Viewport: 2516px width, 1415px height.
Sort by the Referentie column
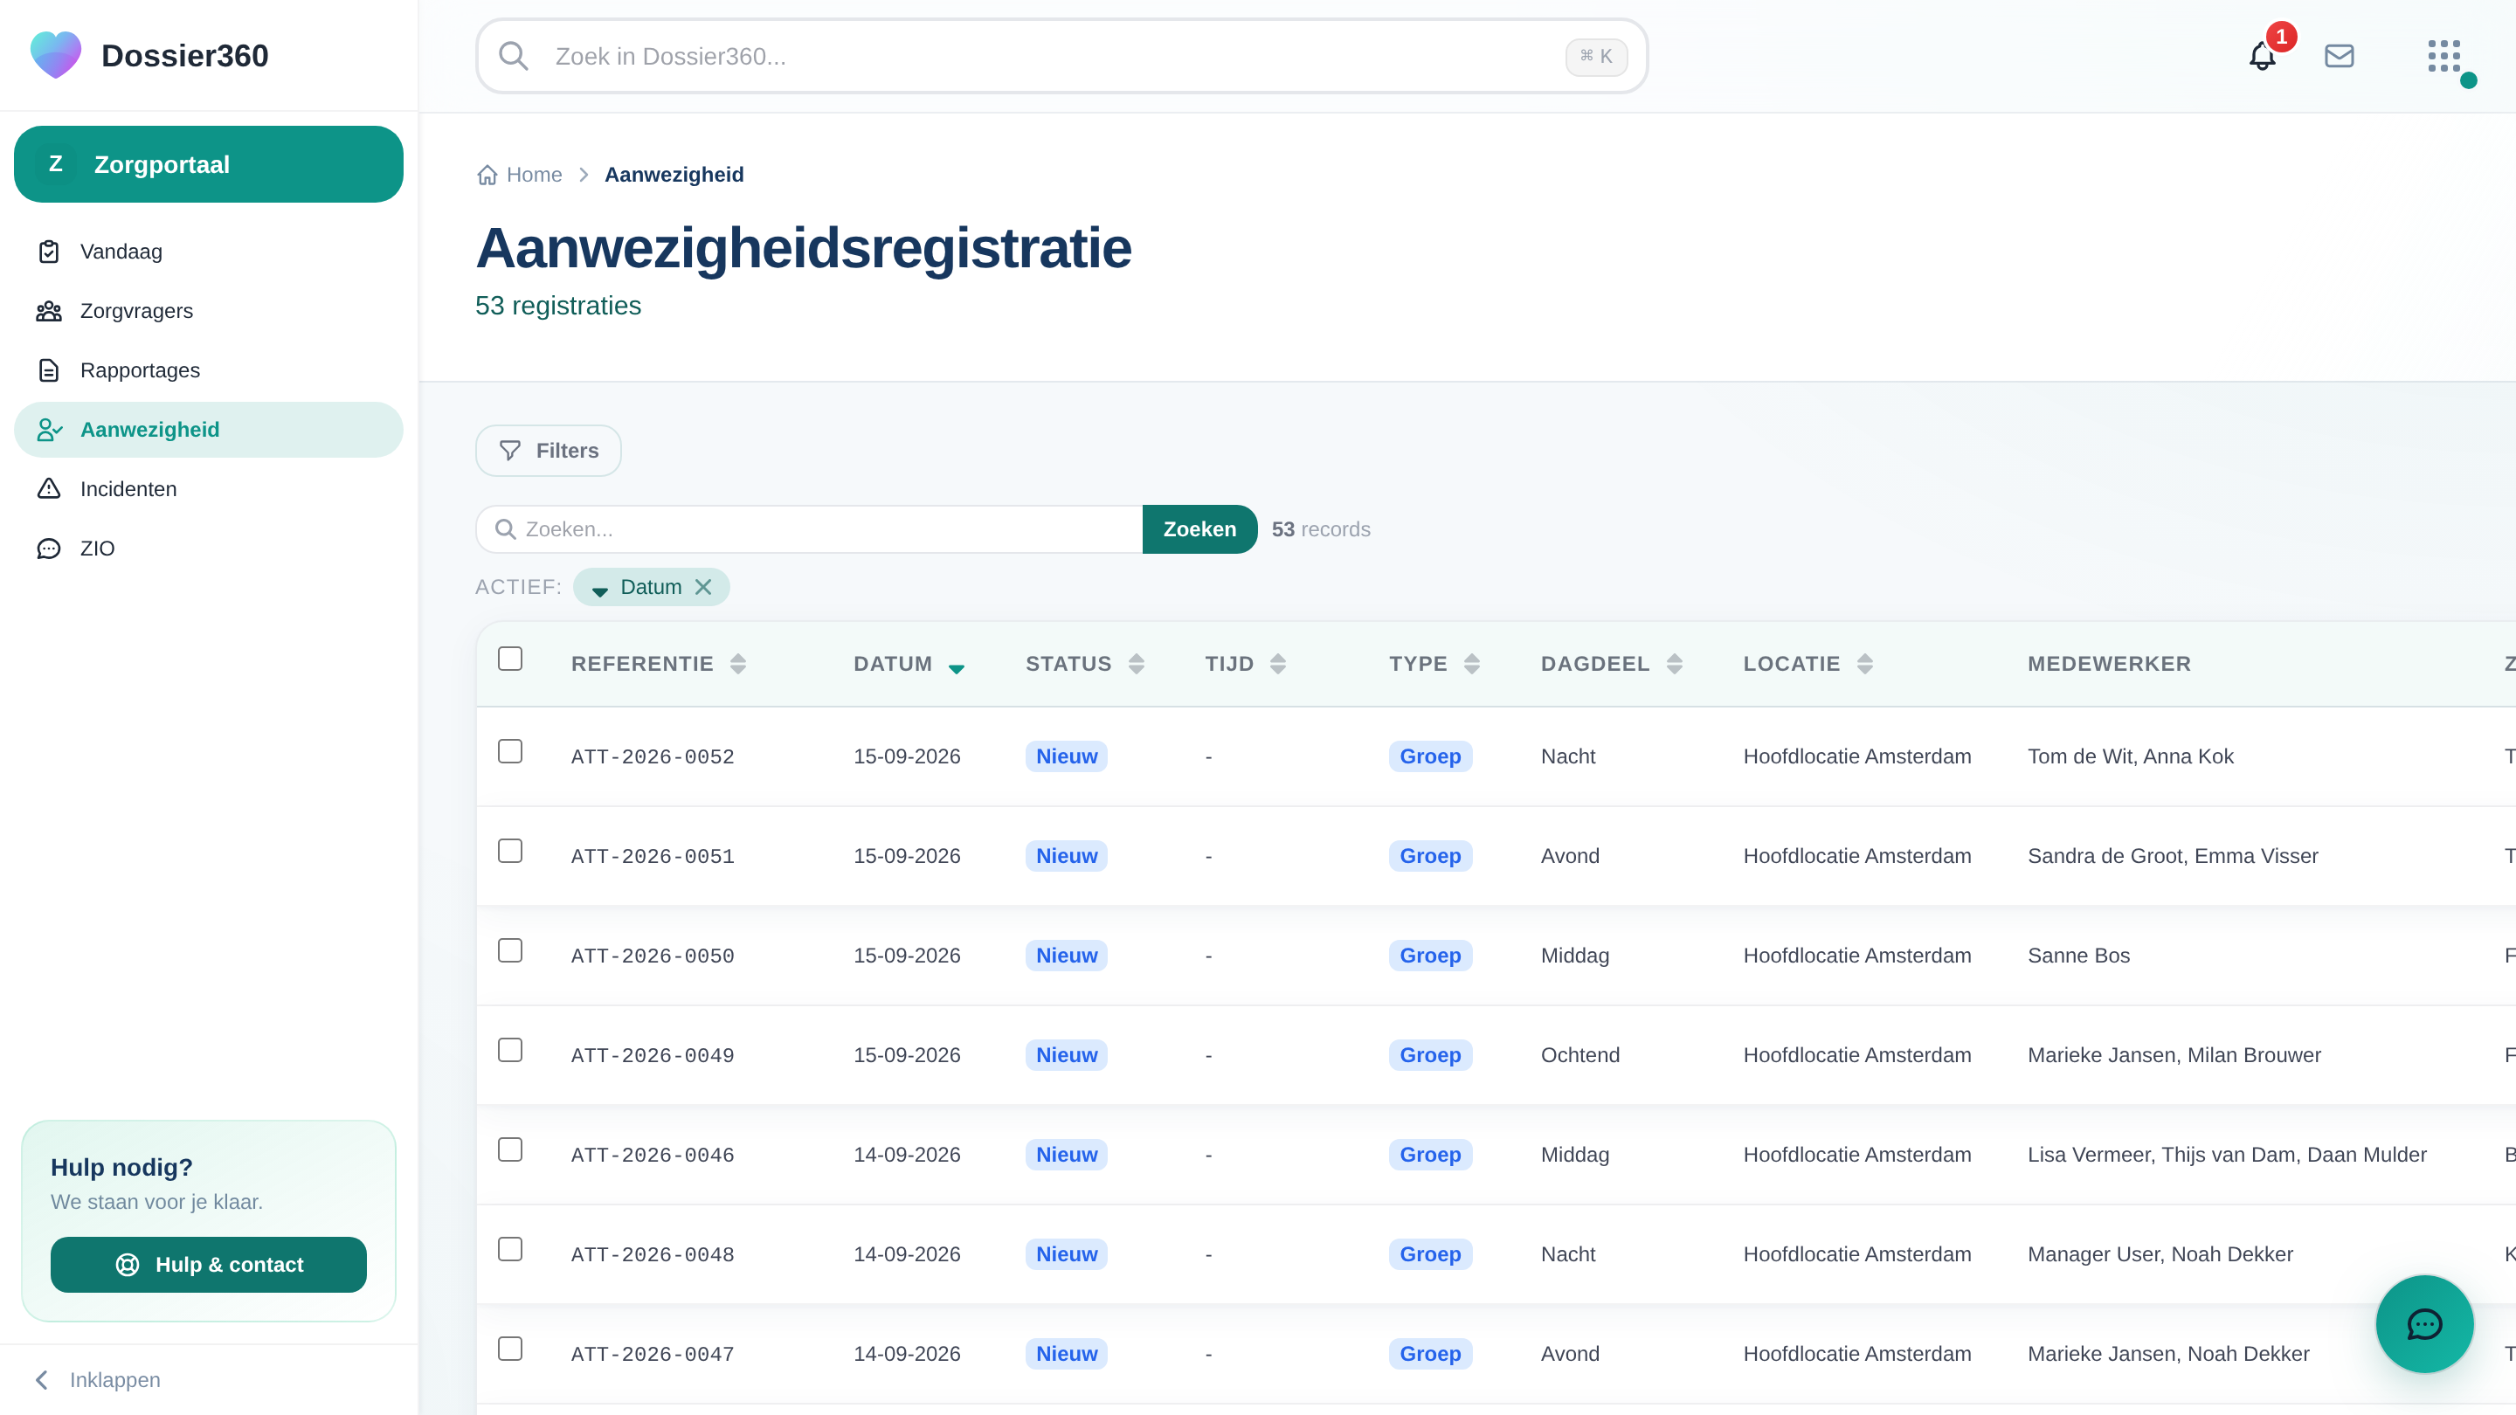(x=659, y=664)
